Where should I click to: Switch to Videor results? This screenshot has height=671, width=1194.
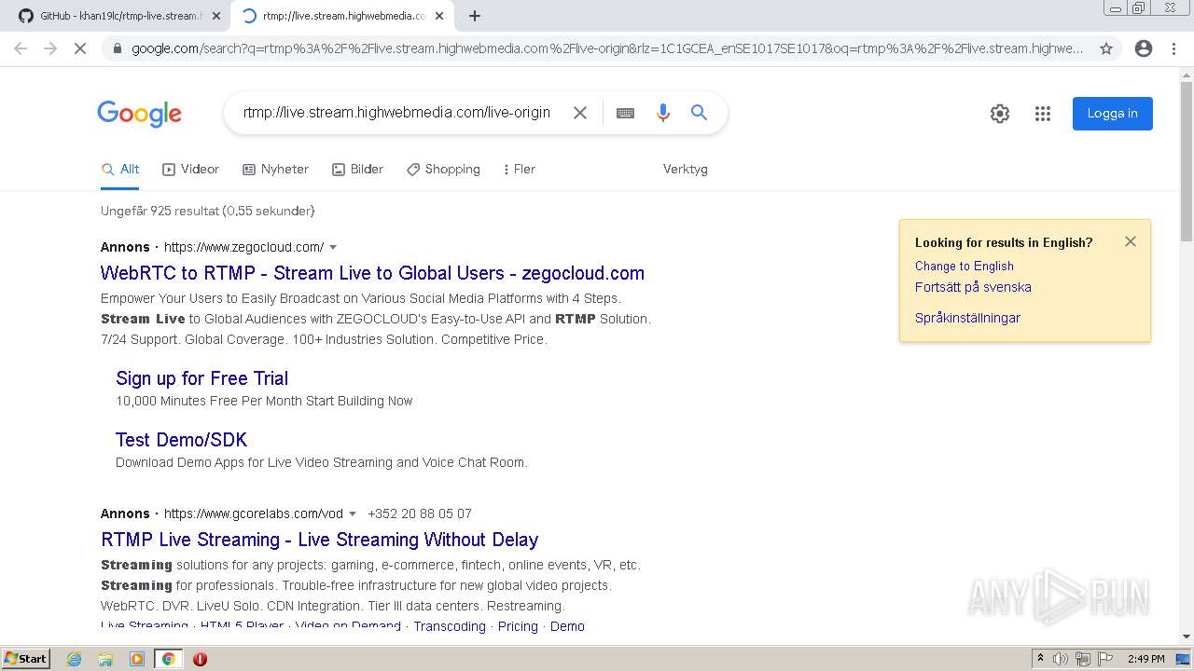click(190, 170)
